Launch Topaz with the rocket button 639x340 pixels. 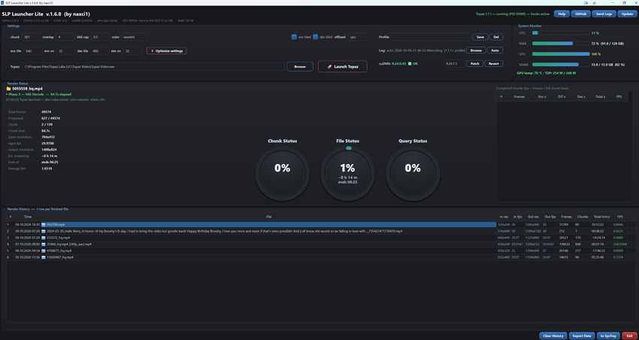[343, 66]
